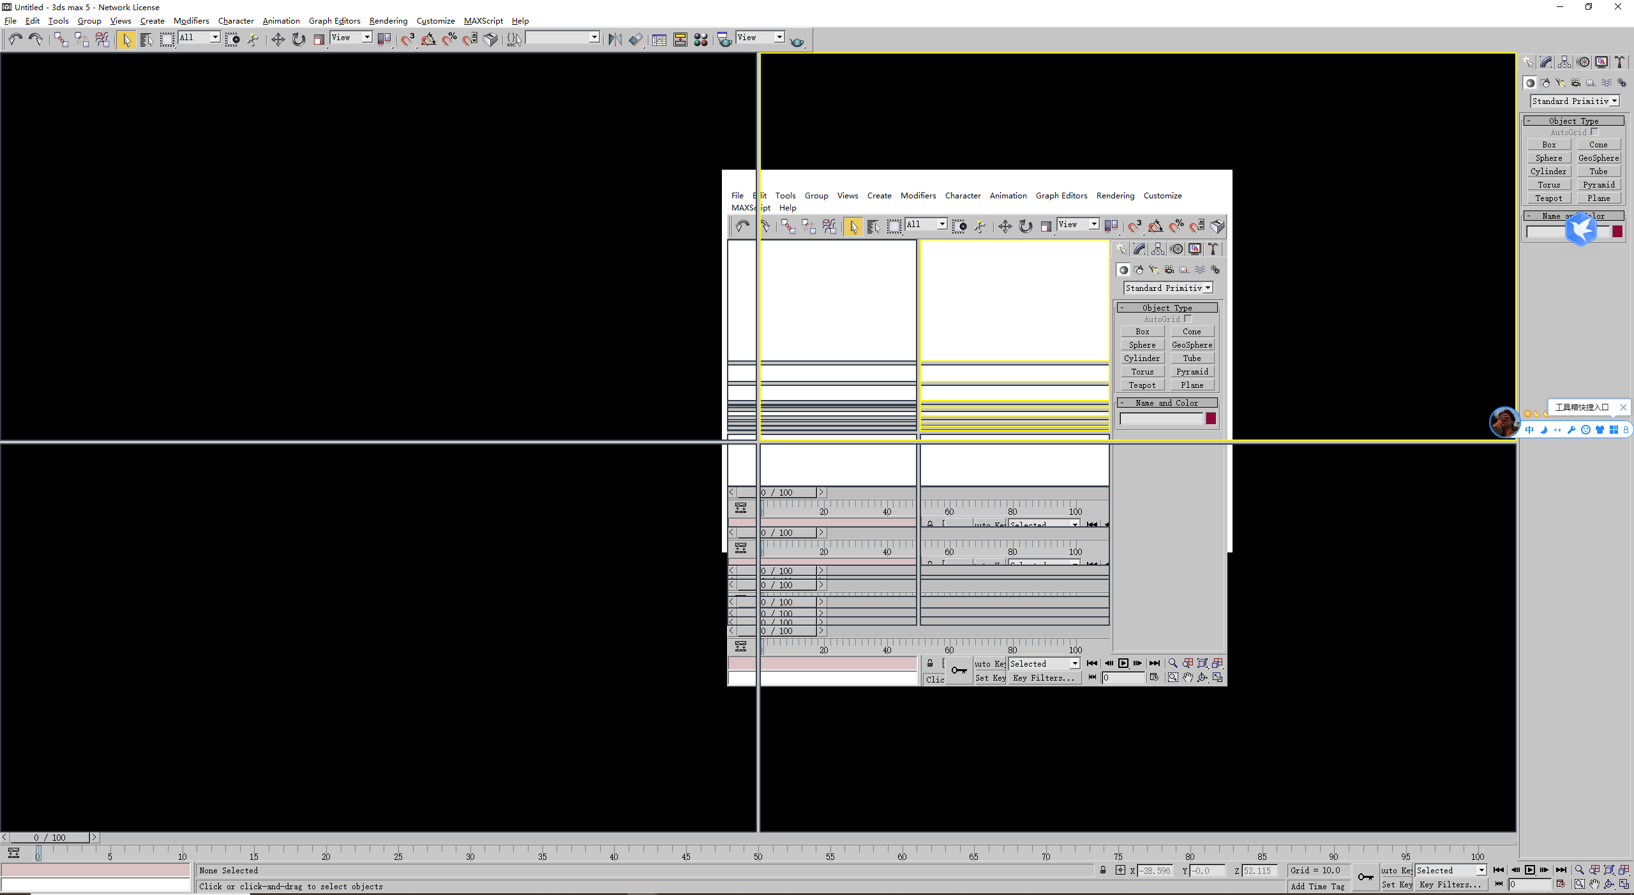This screenshot has width=1634, height=895.
Task: Open the reference coordinate View dropdown
Action: [350, 37]
